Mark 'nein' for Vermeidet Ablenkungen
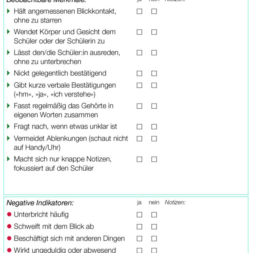 coord(154,139)
